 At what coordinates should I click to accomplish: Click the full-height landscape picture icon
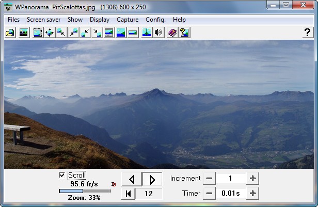(121, 33)
